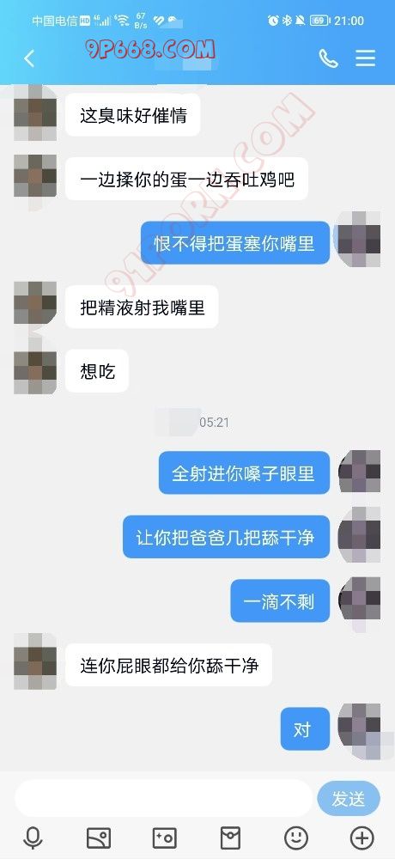Tap the microphone voice input icon

(33, 838)
